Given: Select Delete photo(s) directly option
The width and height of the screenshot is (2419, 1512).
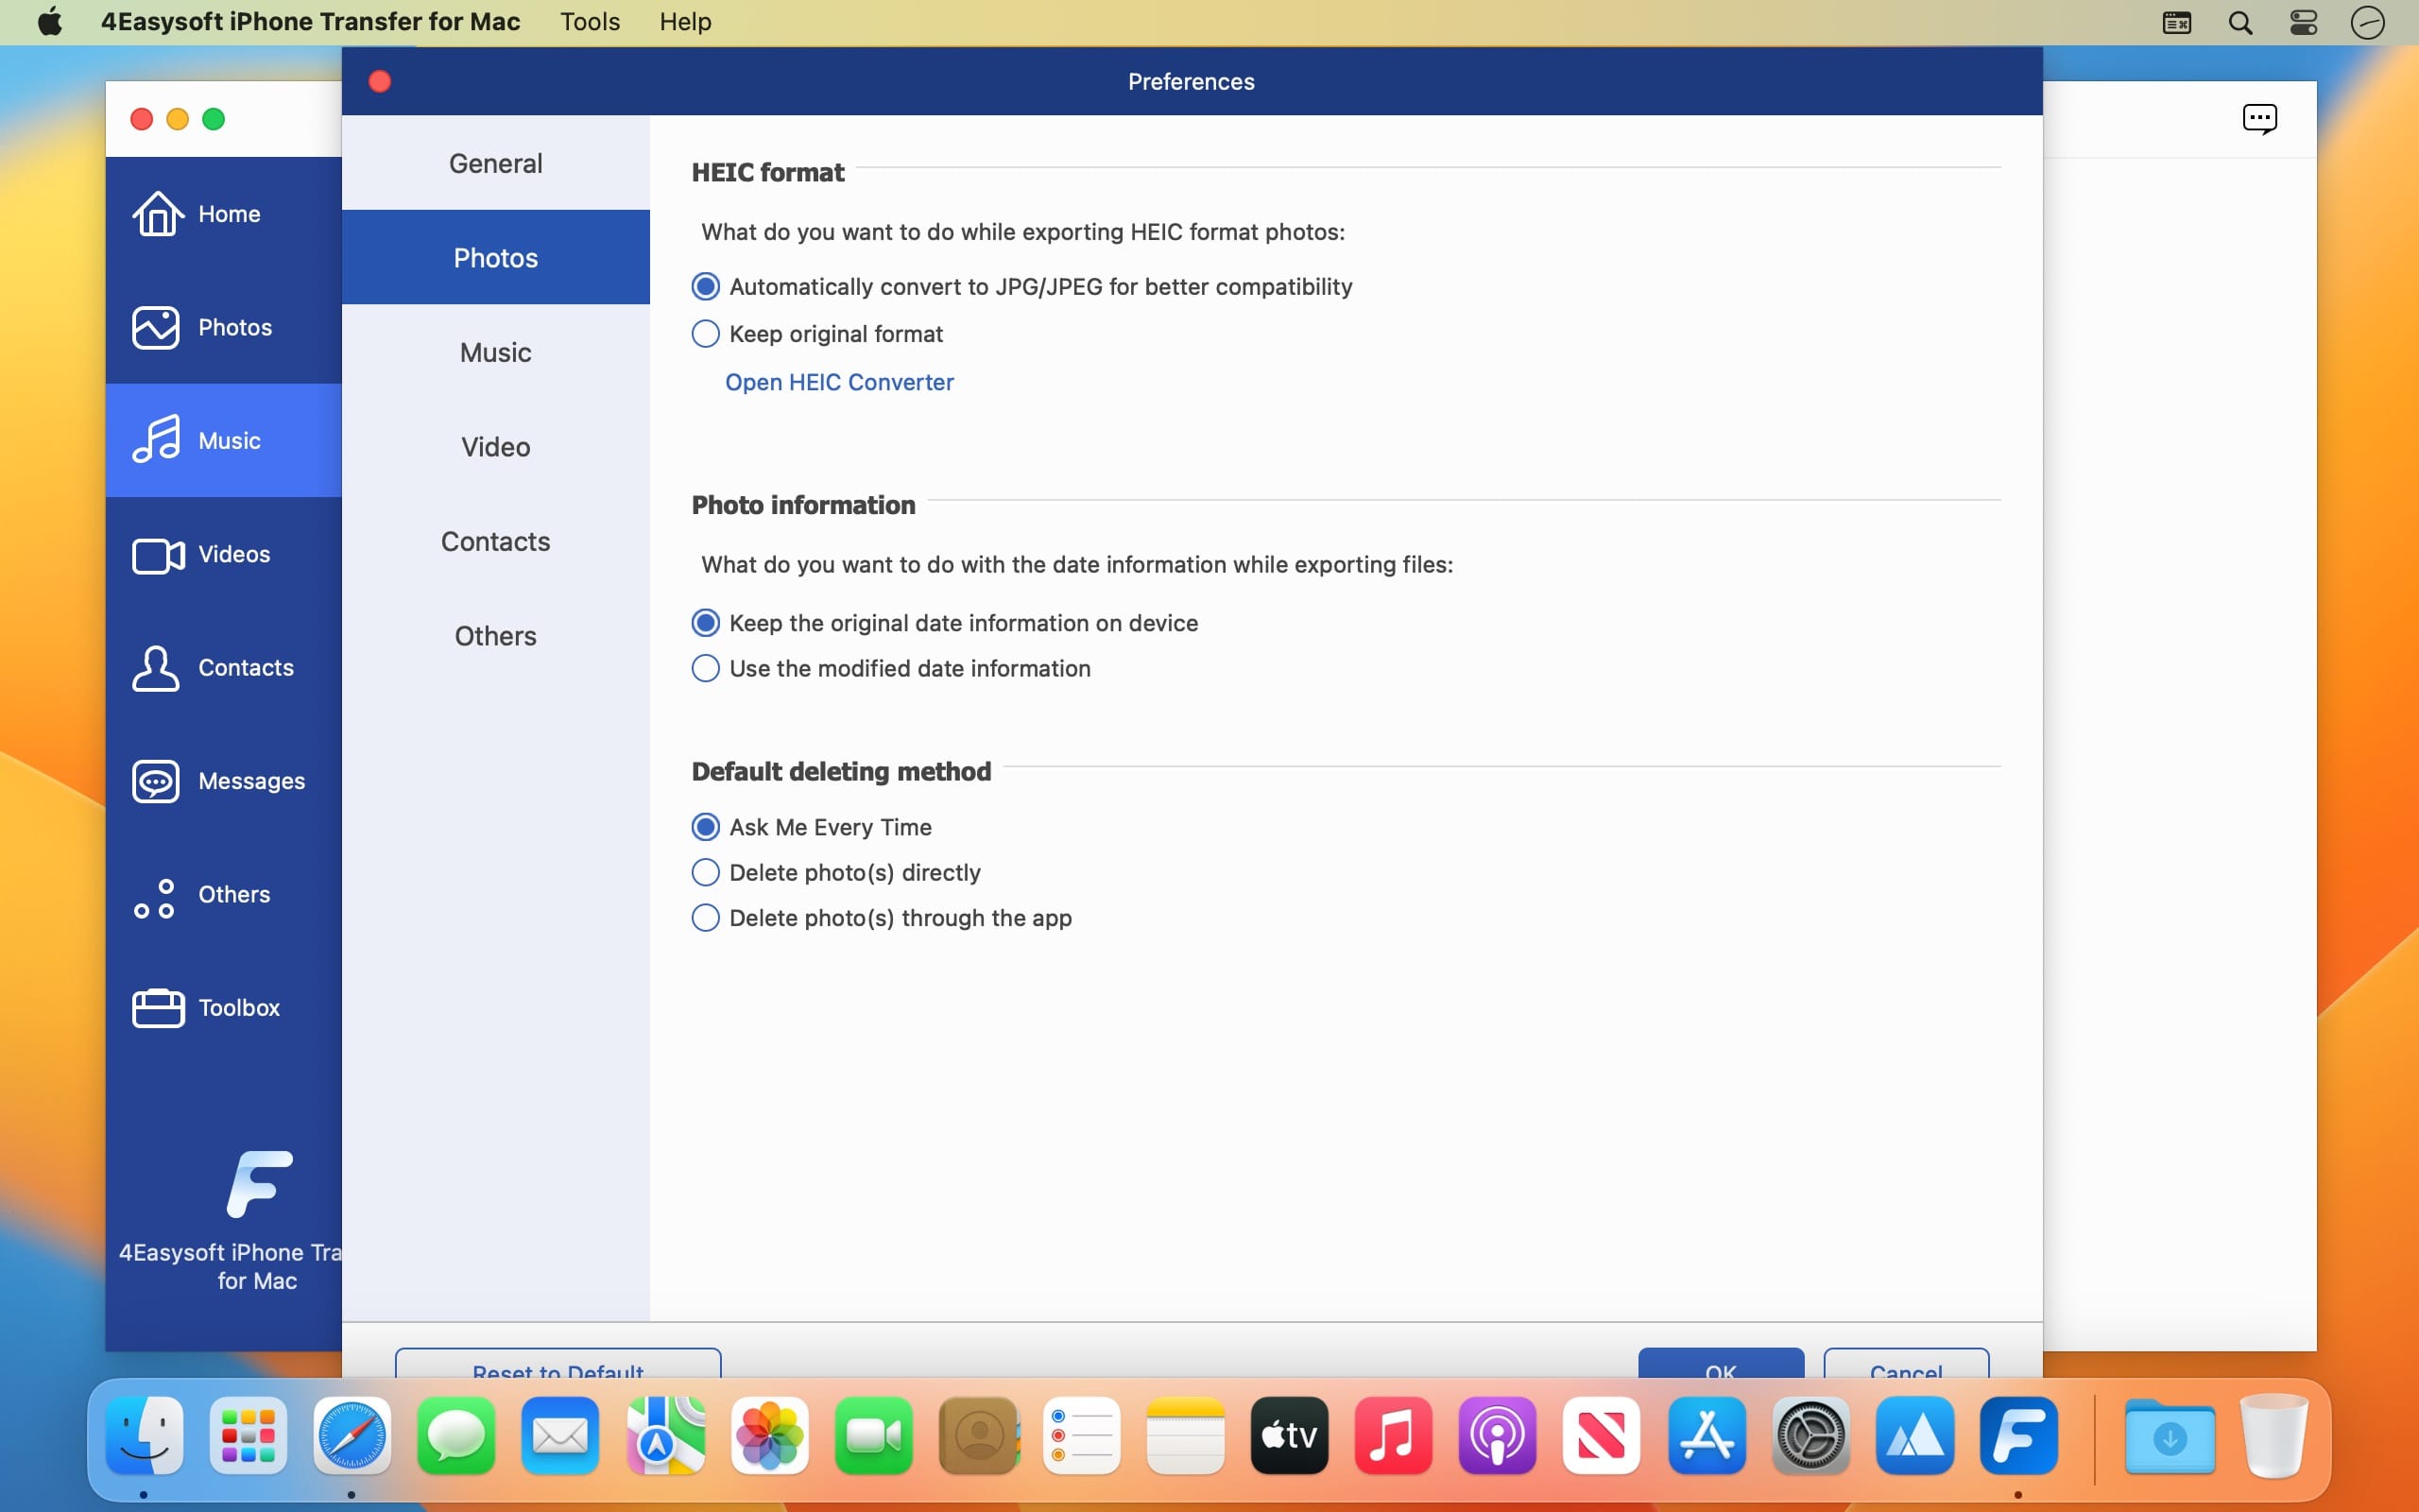Looking at the screenshot, I should (x=706, y=873).
